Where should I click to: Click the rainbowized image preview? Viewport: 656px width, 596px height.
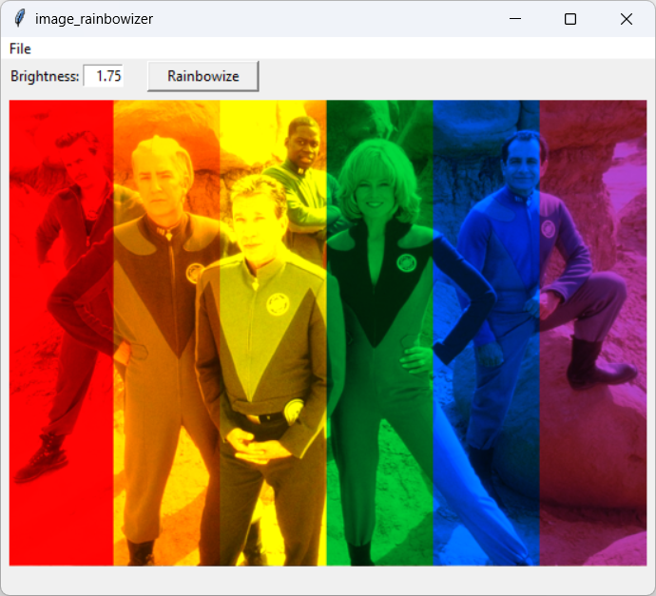tap(328, 333)
